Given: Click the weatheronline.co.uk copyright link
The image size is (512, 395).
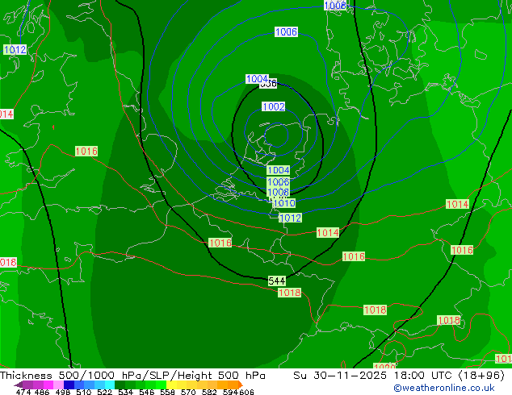Looking at the screenshot, I should click(x=444, y=388).
